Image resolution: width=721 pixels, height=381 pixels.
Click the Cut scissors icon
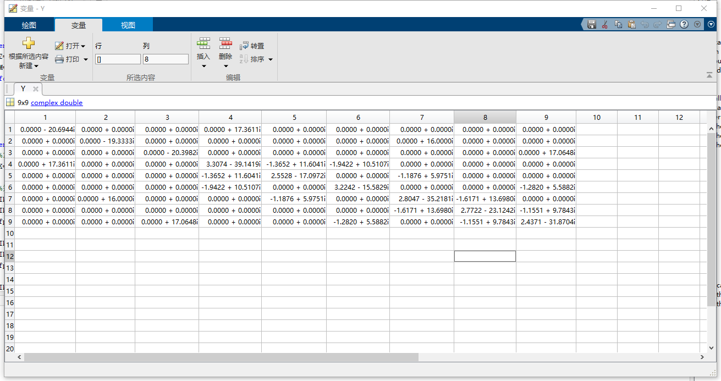[x=604, y=24]
